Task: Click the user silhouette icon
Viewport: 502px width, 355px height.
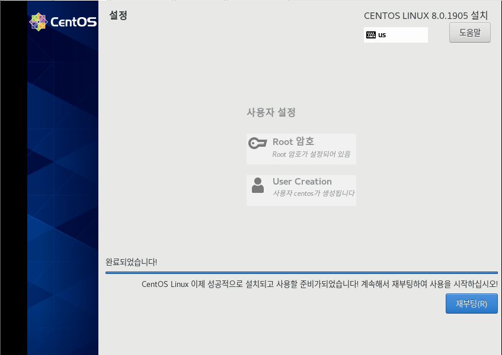Action: point(258,185)
